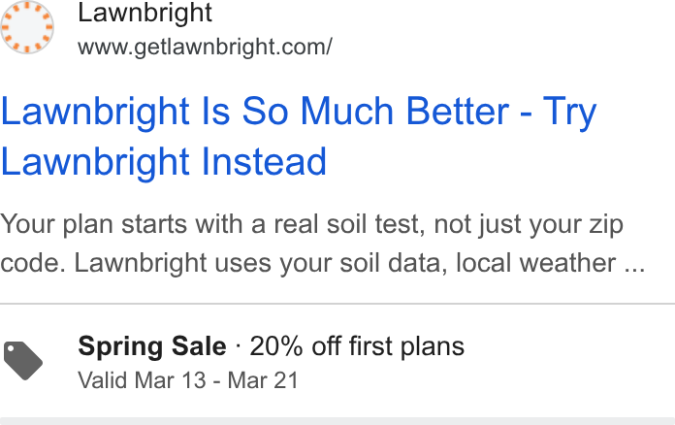Click the www.getlawnbright.com/ URL text
This screenshot has width=675, height=425.
[205, 47]
